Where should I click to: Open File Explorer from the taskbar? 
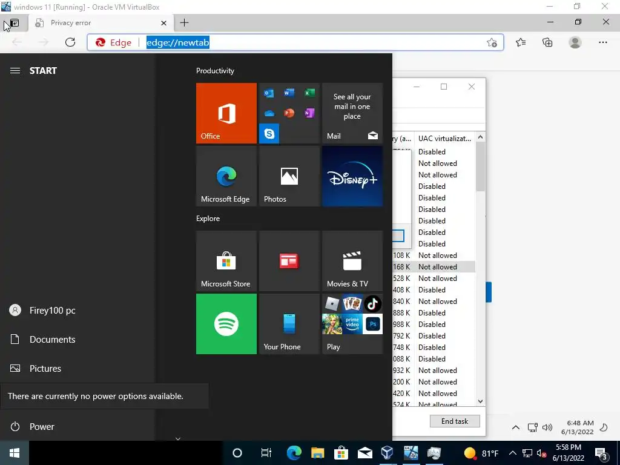coord(317,453)
